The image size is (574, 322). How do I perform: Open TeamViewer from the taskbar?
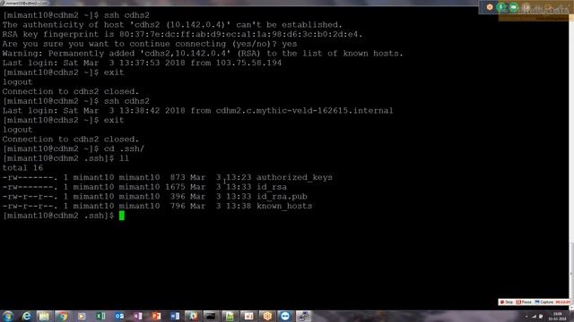285,316
